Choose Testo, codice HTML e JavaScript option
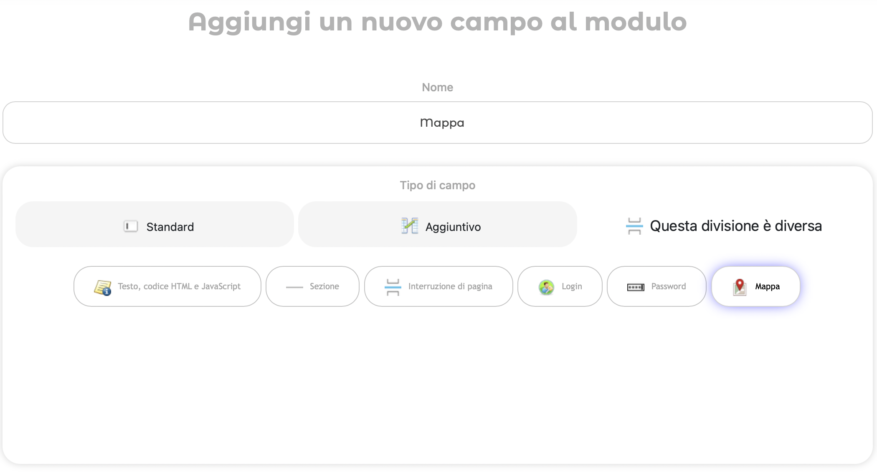Image resolution: width=877 pixels, height=476 pixels. 179,286
